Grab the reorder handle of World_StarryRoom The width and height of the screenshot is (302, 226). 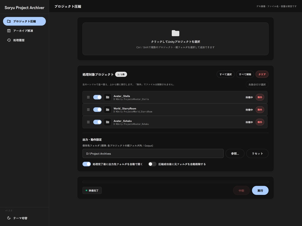(88, 110)
